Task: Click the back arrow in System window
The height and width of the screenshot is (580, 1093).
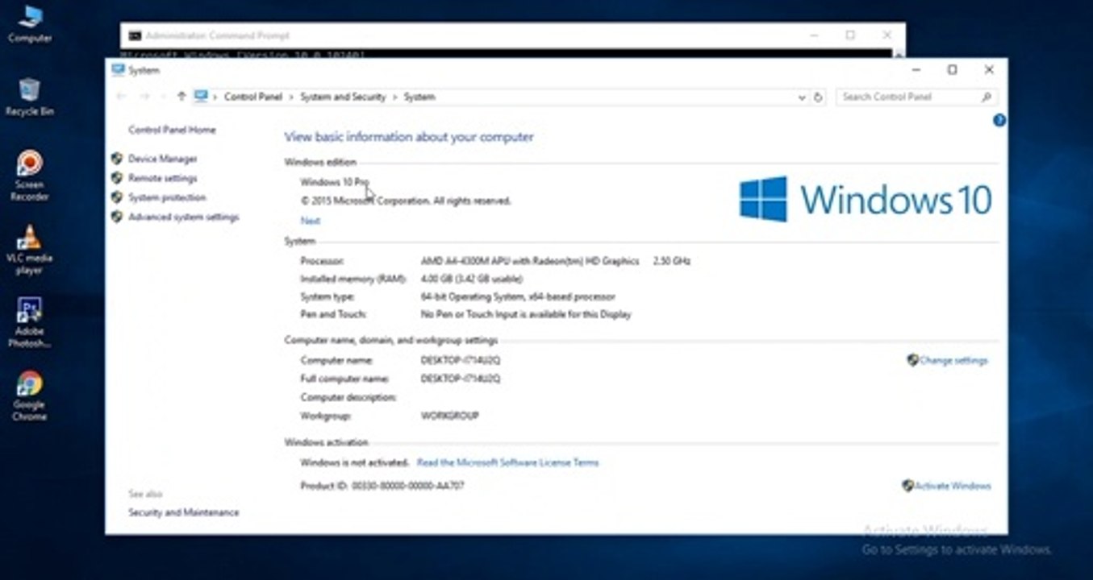Action: click(x=122, y=97)
